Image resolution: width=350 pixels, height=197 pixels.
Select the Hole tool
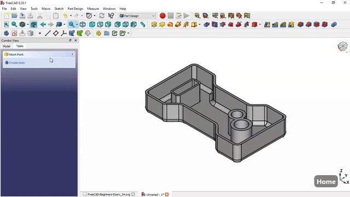[214, 25]
